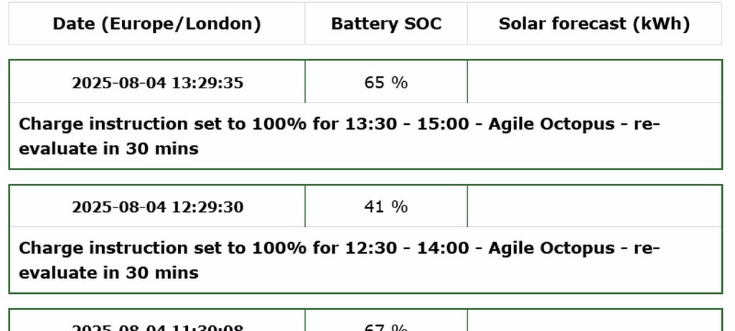The height and width of the screenshot is (331, 735).
Task: Click the "Solar forecast (kWh)" column header
Action: [594, 24]
